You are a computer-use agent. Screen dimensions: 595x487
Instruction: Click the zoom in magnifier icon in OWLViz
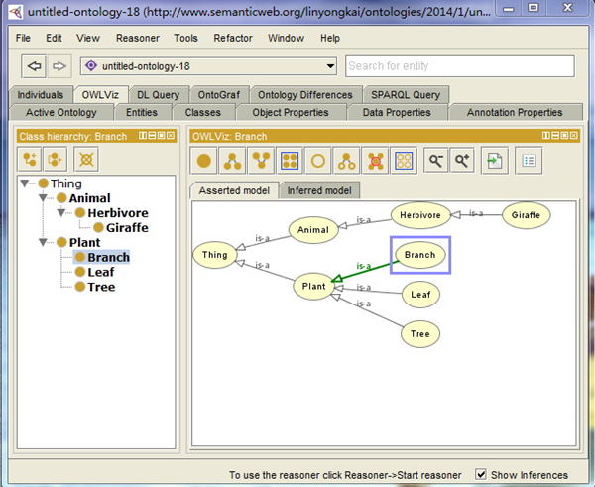click(461, 159)
